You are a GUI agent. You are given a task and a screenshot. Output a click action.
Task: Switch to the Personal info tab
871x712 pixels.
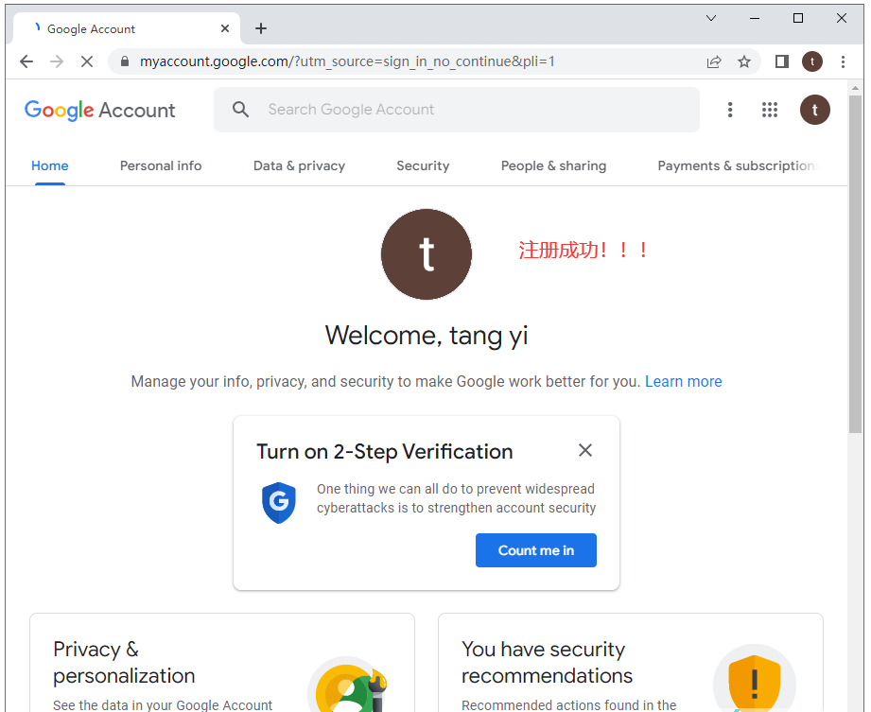tap(161, 165)
